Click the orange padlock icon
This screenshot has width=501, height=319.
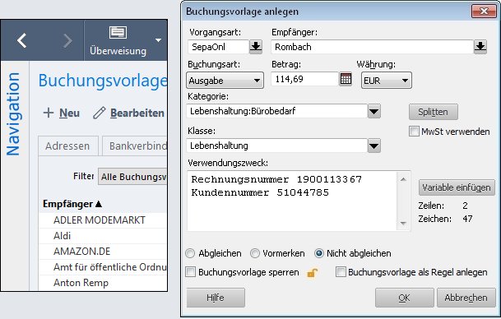coord(312,273)
